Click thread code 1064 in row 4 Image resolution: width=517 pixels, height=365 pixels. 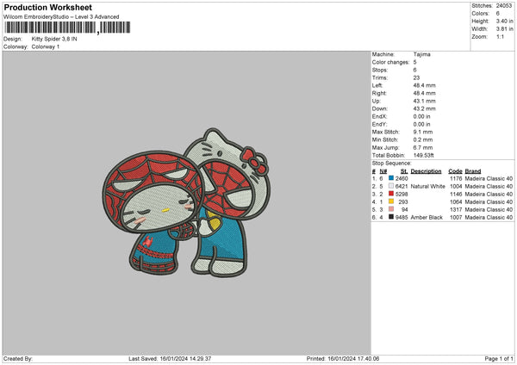pyautogui.click(x=456, y=202)
